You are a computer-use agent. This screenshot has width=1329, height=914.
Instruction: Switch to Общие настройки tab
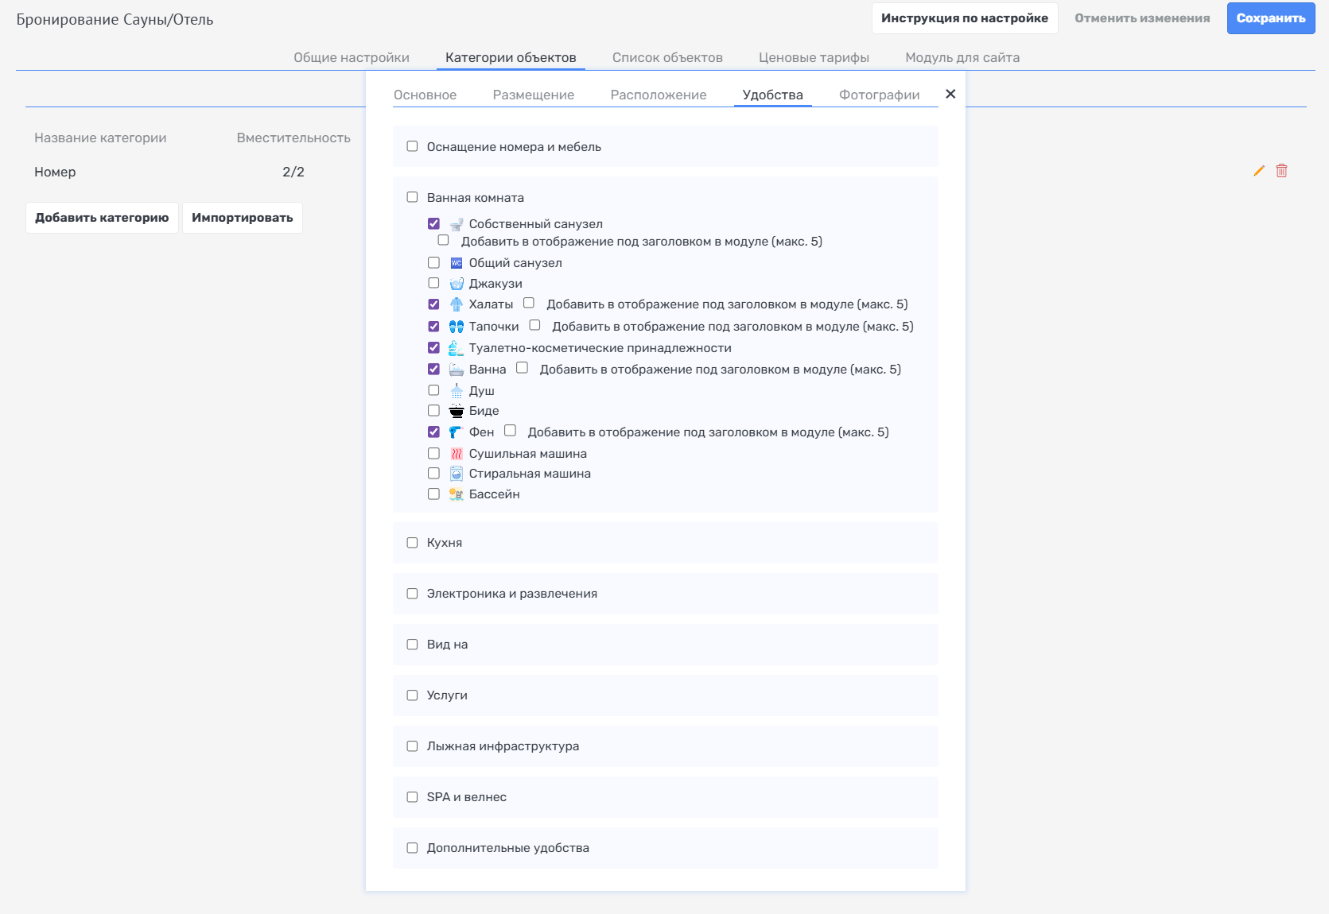pos(352,58)
